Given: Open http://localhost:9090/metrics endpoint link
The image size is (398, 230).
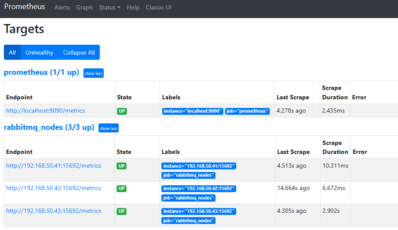Looking at the screenshot, I should (x=46, y=110).
